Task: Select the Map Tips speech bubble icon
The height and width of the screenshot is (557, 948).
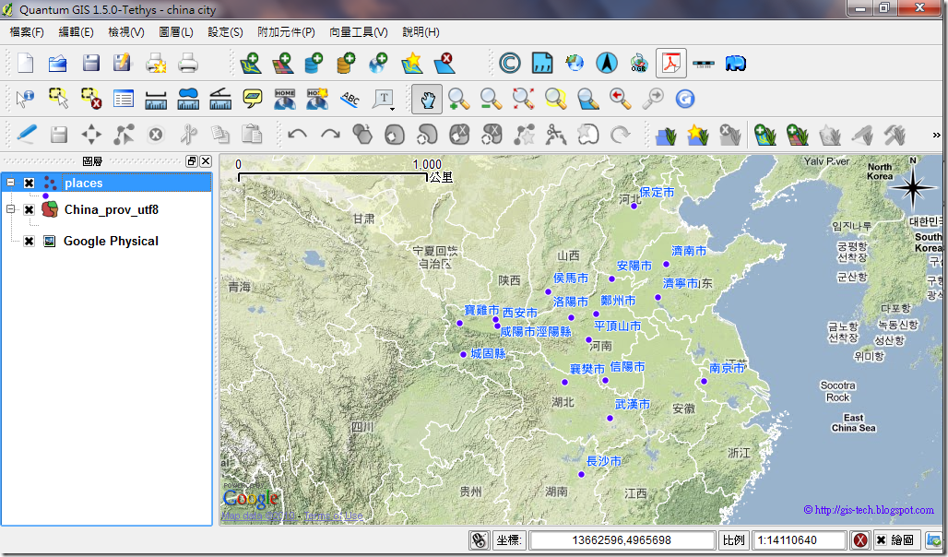Action: click(x=253, y=99)
